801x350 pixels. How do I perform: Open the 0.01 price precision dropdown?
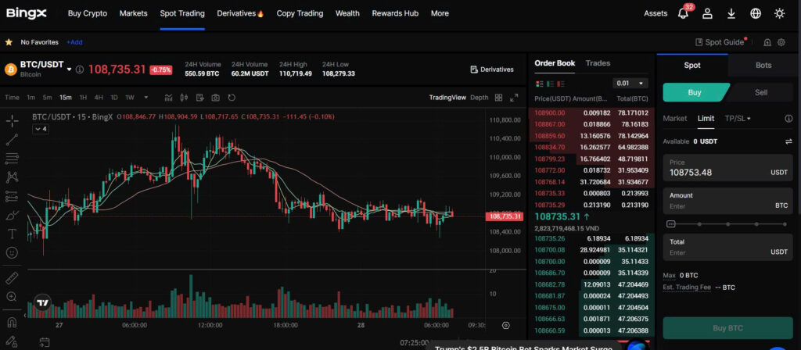[630, 83]
